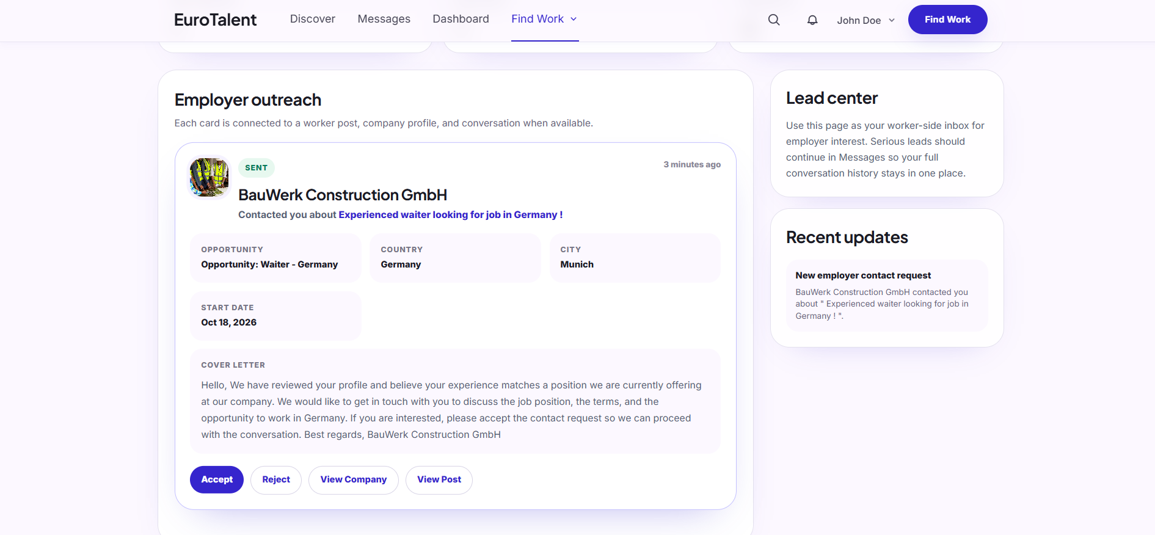Select start date 'Oct 18, 2026'
The height and width of the screenshot is (535, 1155).
pyautogui.click(x=229, y=322)
